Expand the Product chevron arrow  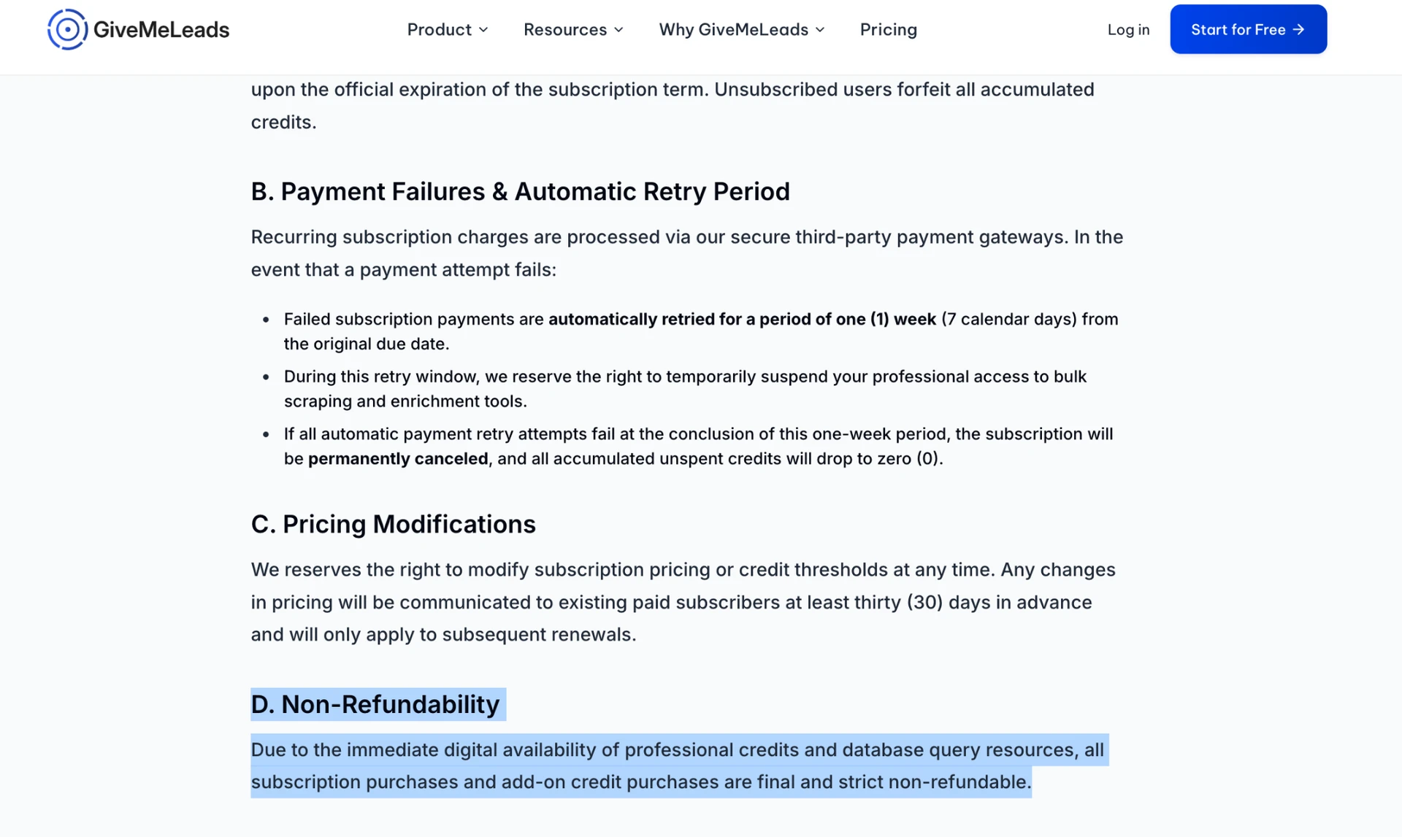[x=483, y=30]
